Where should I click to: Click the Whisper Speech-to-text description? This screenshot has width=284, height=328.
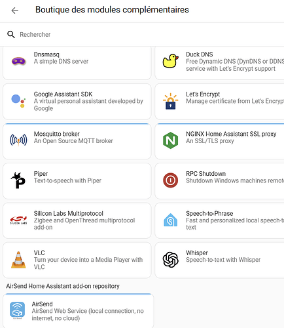pos(223,260)
